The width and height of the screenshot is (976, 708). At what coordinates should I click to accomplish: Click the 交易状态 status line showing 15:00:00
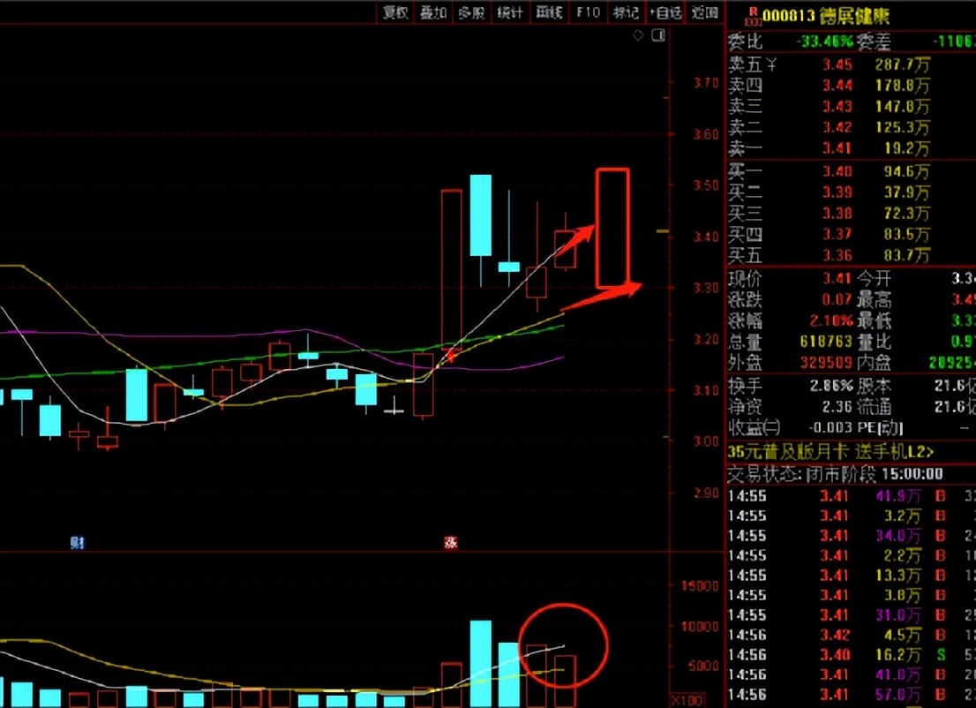836,474
